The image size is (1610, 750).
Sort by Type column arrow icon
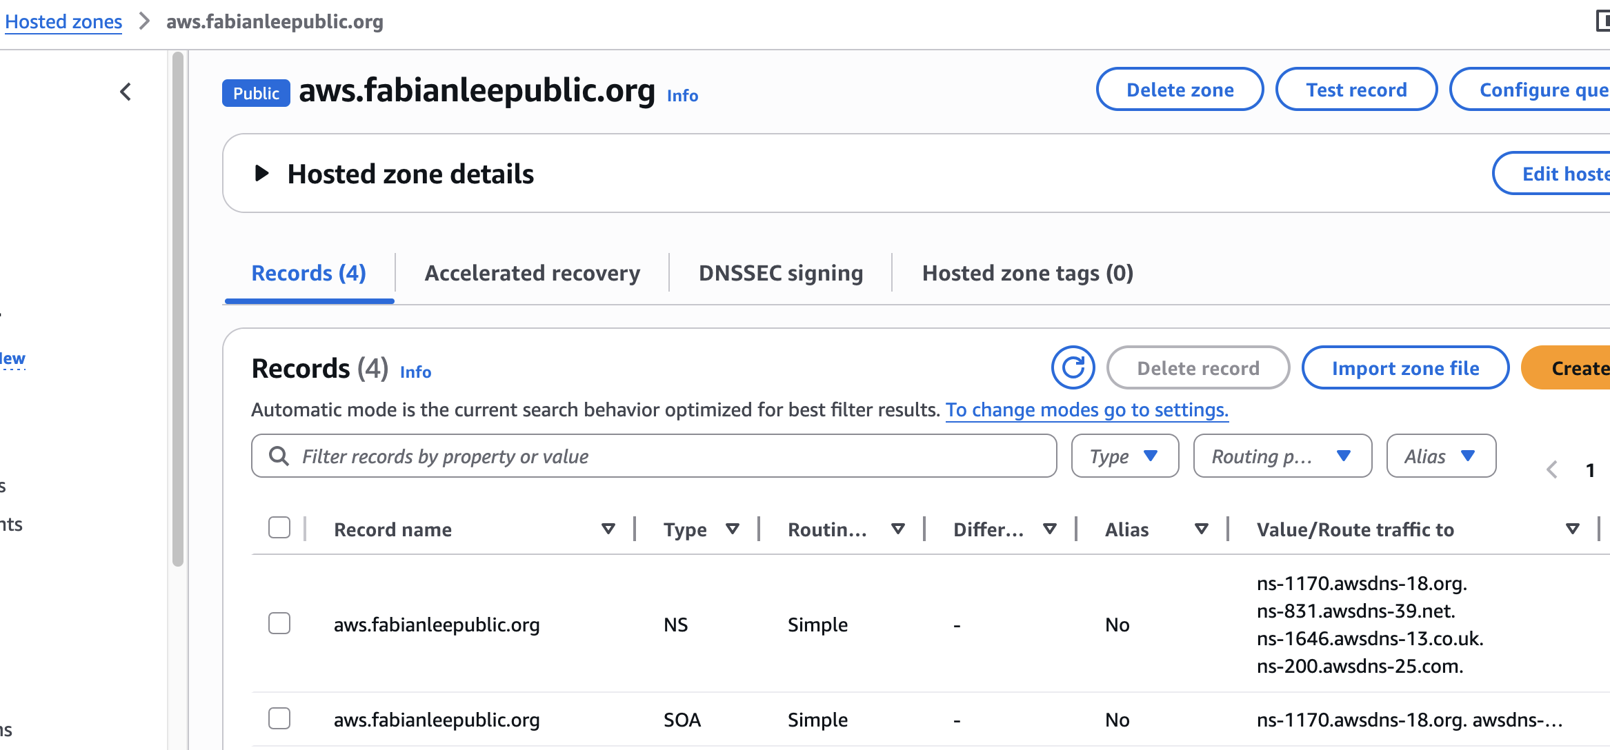pos(733,529)
